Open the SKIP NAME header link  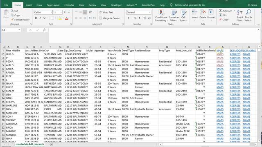[249, 51]
